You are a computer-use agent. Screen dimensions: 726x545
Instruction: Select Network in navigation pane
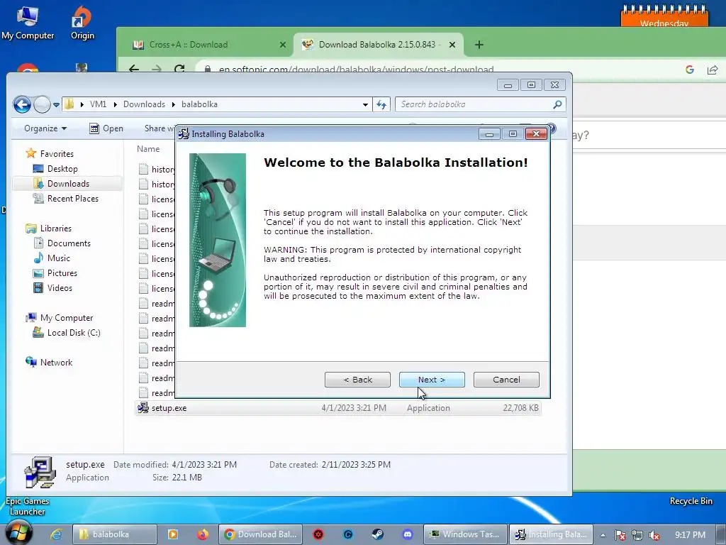coord(56,363)
